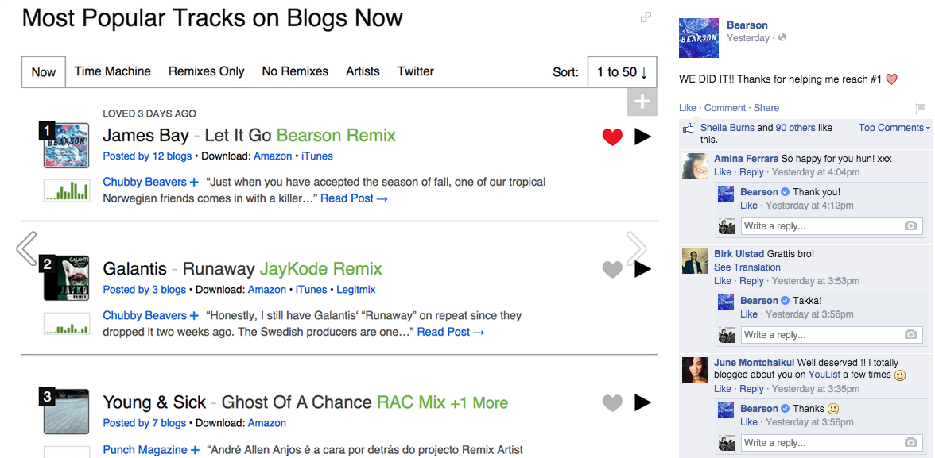Open the Sort 1 to 50 dropdown

pyautogui.click(x=622, y=72)
